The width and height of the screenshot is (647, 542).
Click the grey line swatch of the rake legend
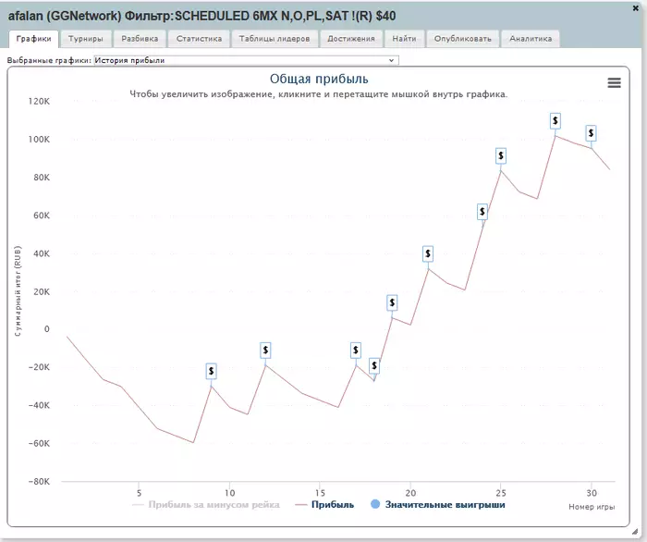[138, 505]
